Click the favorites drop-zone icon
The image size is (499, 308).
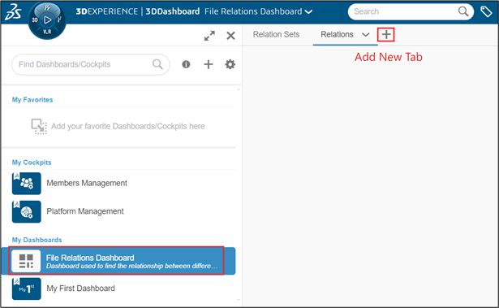[39, 127]
